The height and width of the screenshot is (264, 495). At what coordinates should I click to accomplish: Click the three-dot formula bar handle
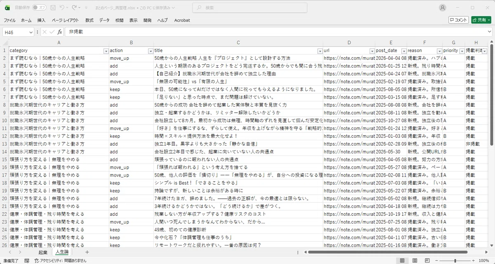(38, 32)
